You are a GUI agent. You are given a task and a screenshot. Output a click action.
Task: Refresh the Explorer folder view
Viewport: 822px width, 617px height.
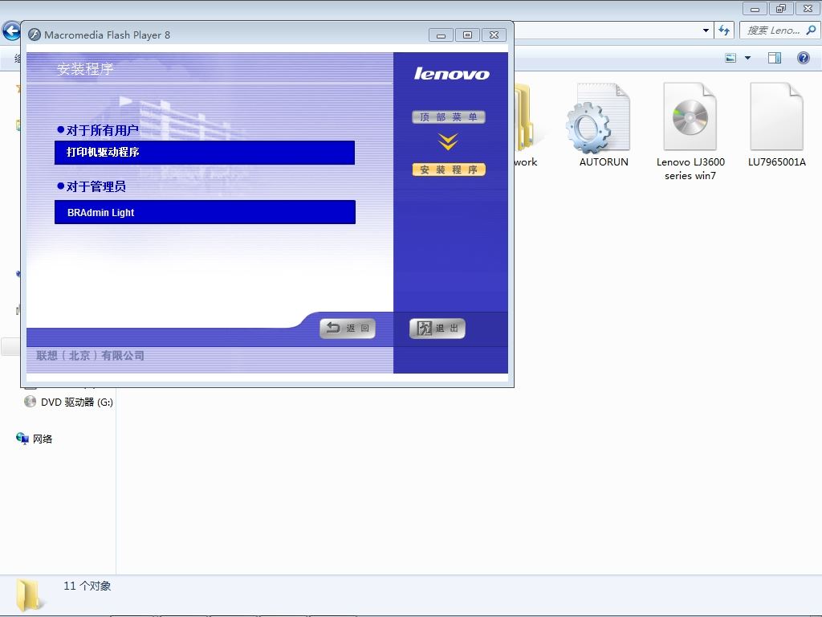724,31
